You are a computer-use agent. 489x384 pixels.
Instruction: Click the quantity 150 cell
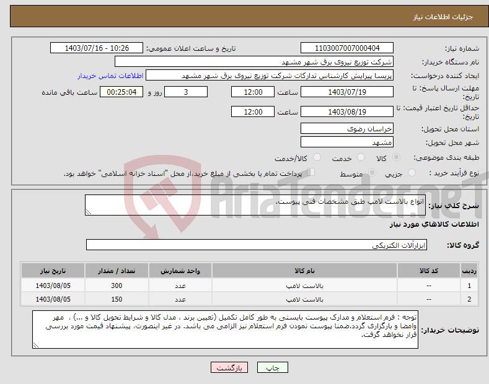[117, 299]
